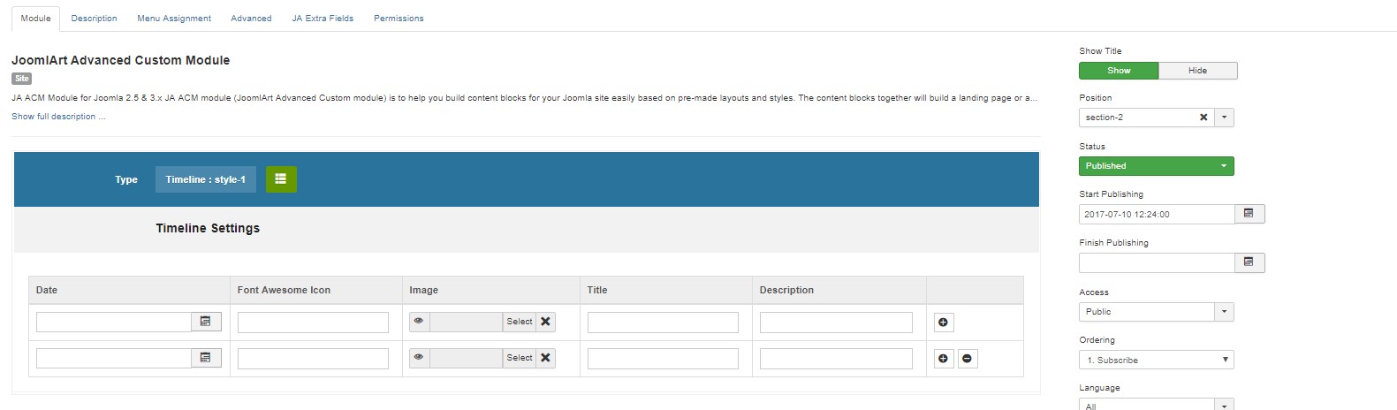Open the Finish Publishing calendar icon
1397x410 pixels.
pos(1249,262)
